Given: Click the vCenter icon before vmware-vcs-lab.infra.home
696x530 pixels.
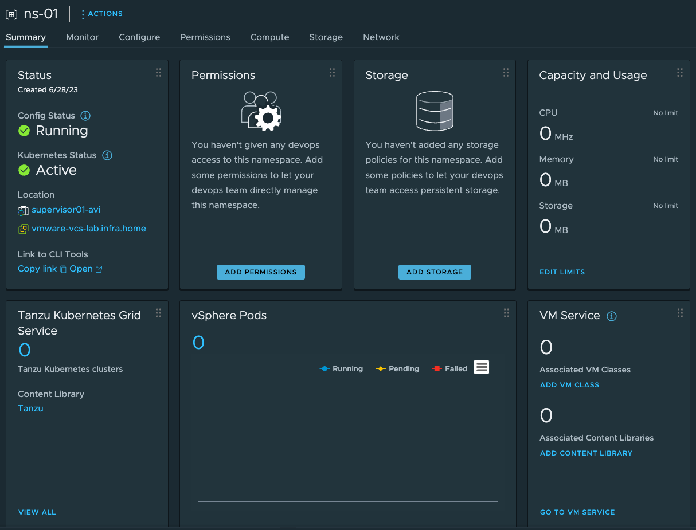Looking at the screenshot, I should 23,229.
